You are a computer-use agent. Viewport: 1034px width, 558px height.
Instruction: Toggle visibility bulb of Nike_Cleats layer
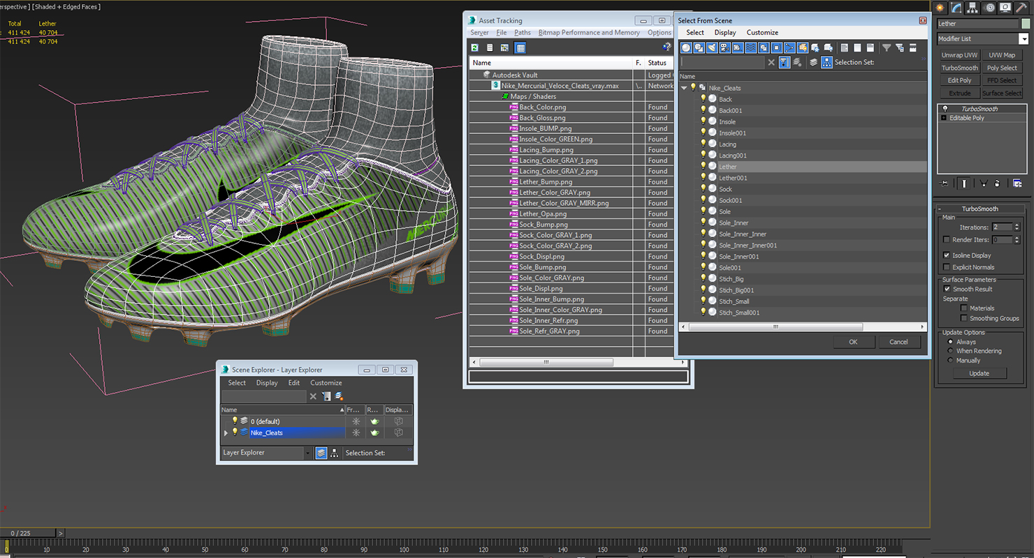point(235,432)
